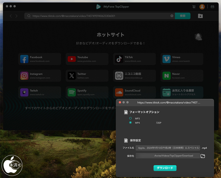Go forward with the right arrow
Image resolution: width=221 pixels, height=178 pixels.
(17, 16)
